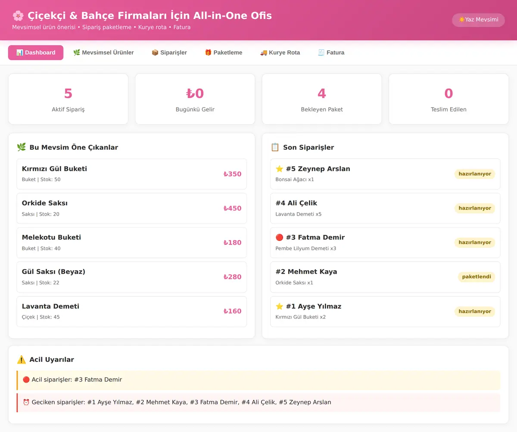Open Melekotu Buketi product item

tap(132, 243)
